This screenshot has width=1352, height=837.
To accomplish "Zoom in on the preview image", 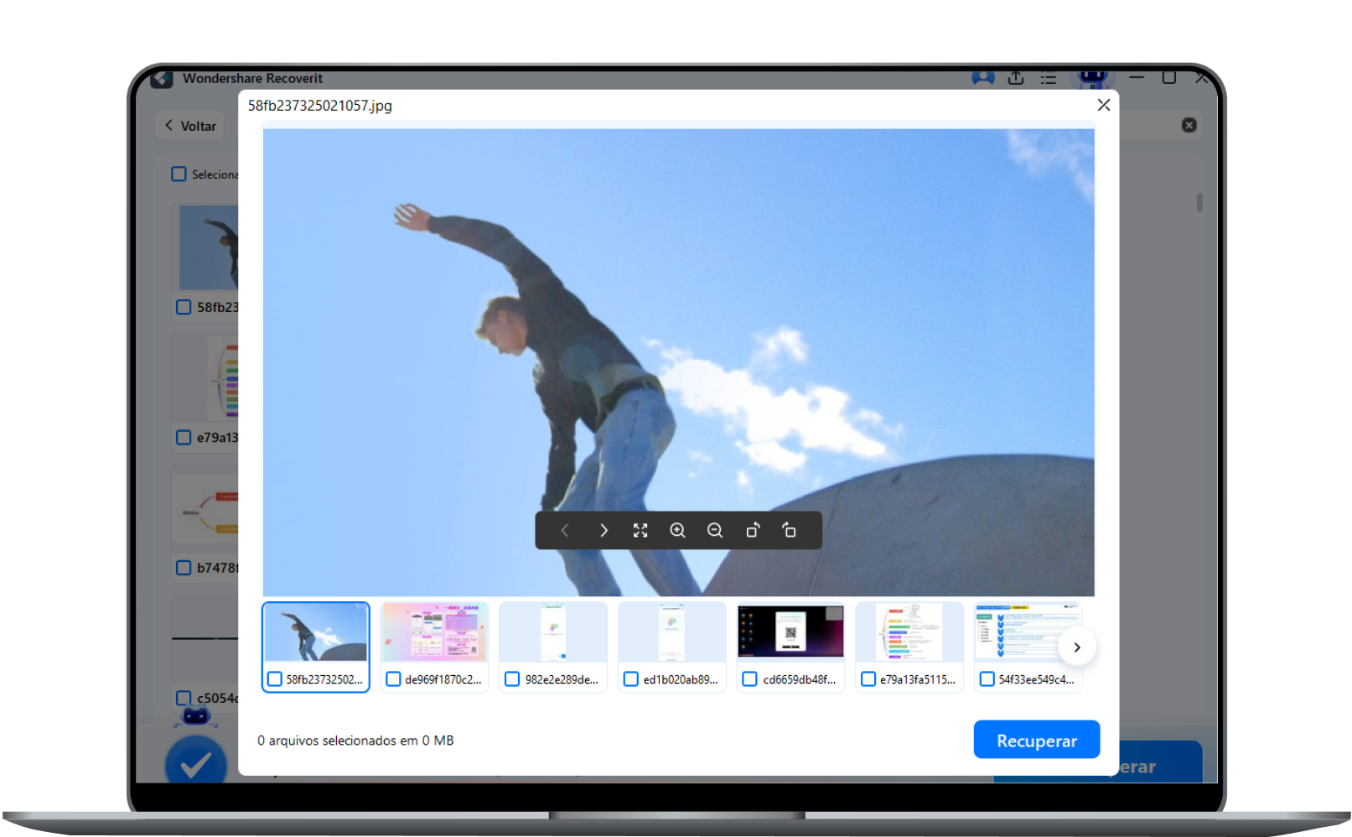I will point(677,530).
